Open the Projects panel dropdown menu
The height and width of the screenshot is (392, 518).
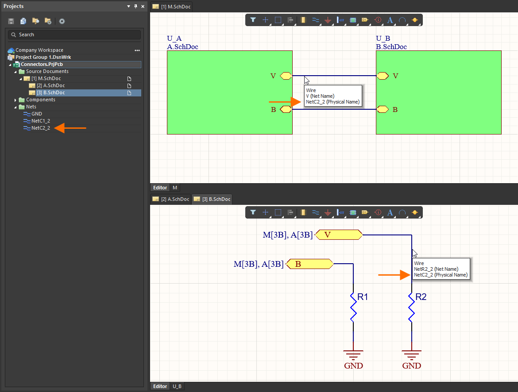point(129,7)
